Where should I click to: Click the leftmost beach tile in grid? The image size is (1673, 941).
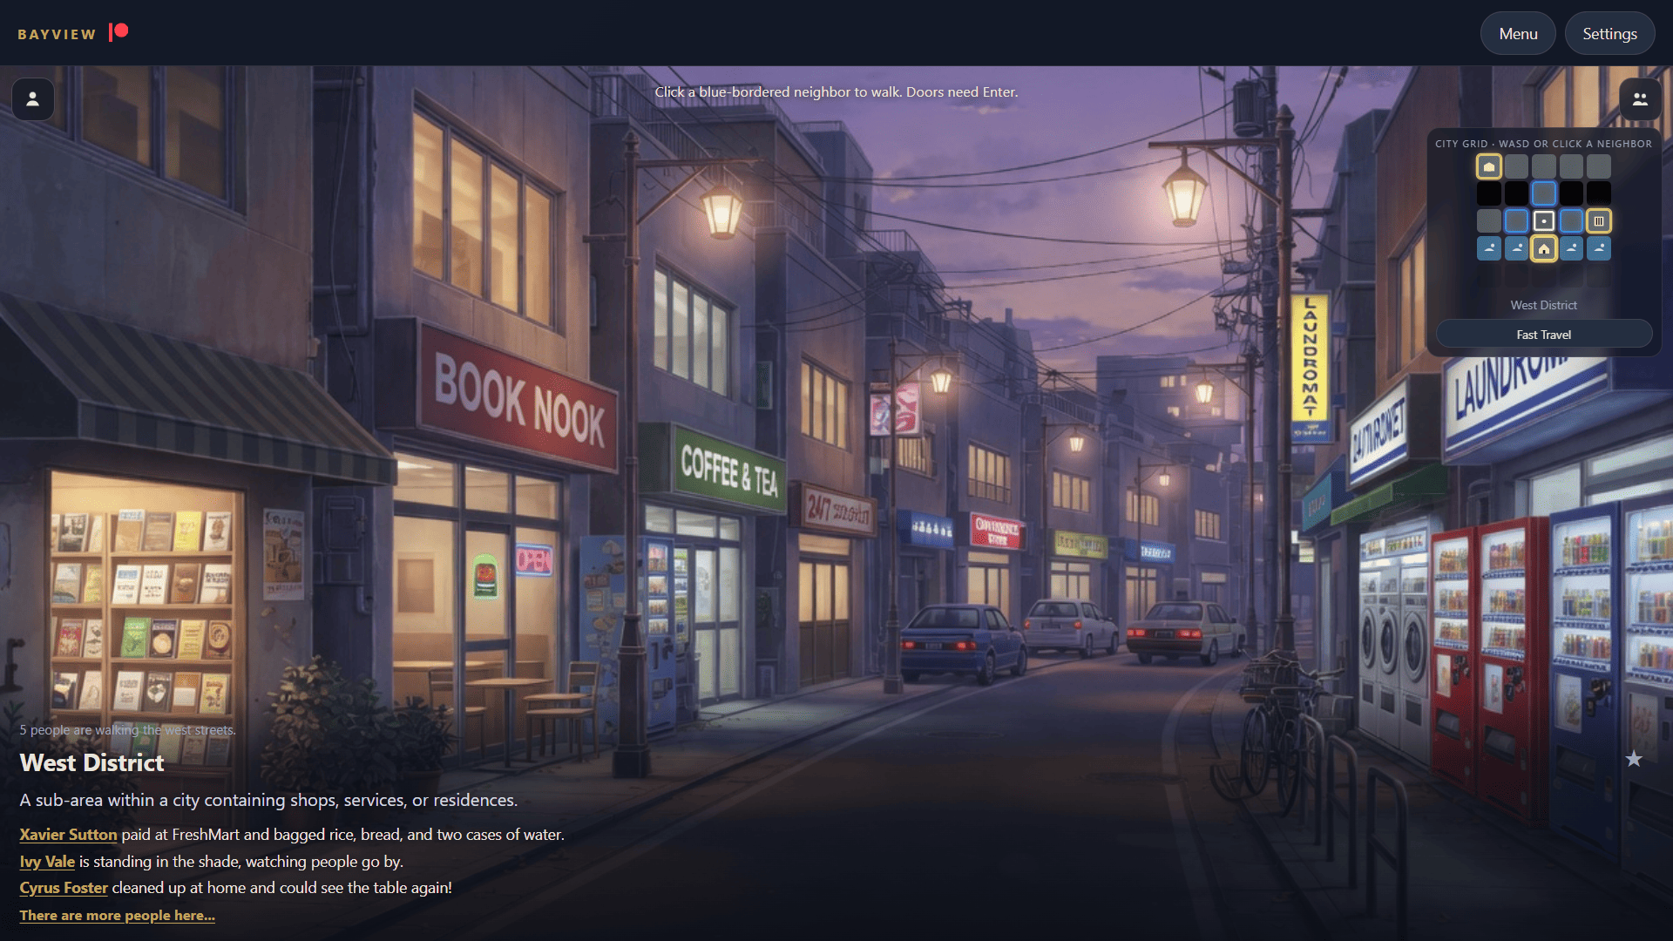tap(1489, 249)
